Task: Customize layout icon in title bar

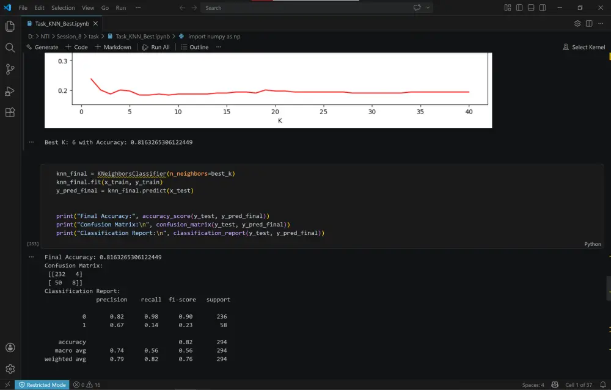Action: [507, 7]
